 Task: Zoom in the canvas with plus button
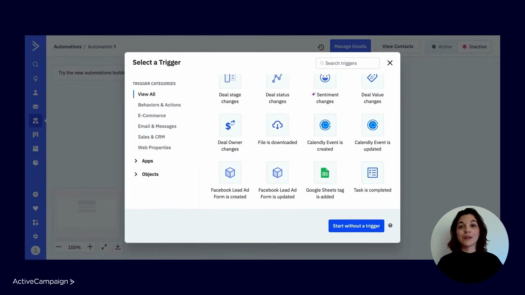tap(90, 247)
